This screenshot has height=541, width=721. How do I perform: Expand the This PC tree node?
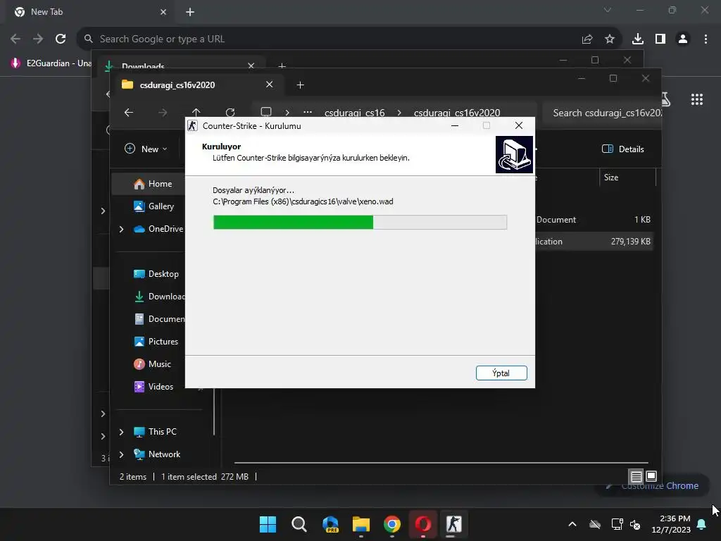(121, 432)
